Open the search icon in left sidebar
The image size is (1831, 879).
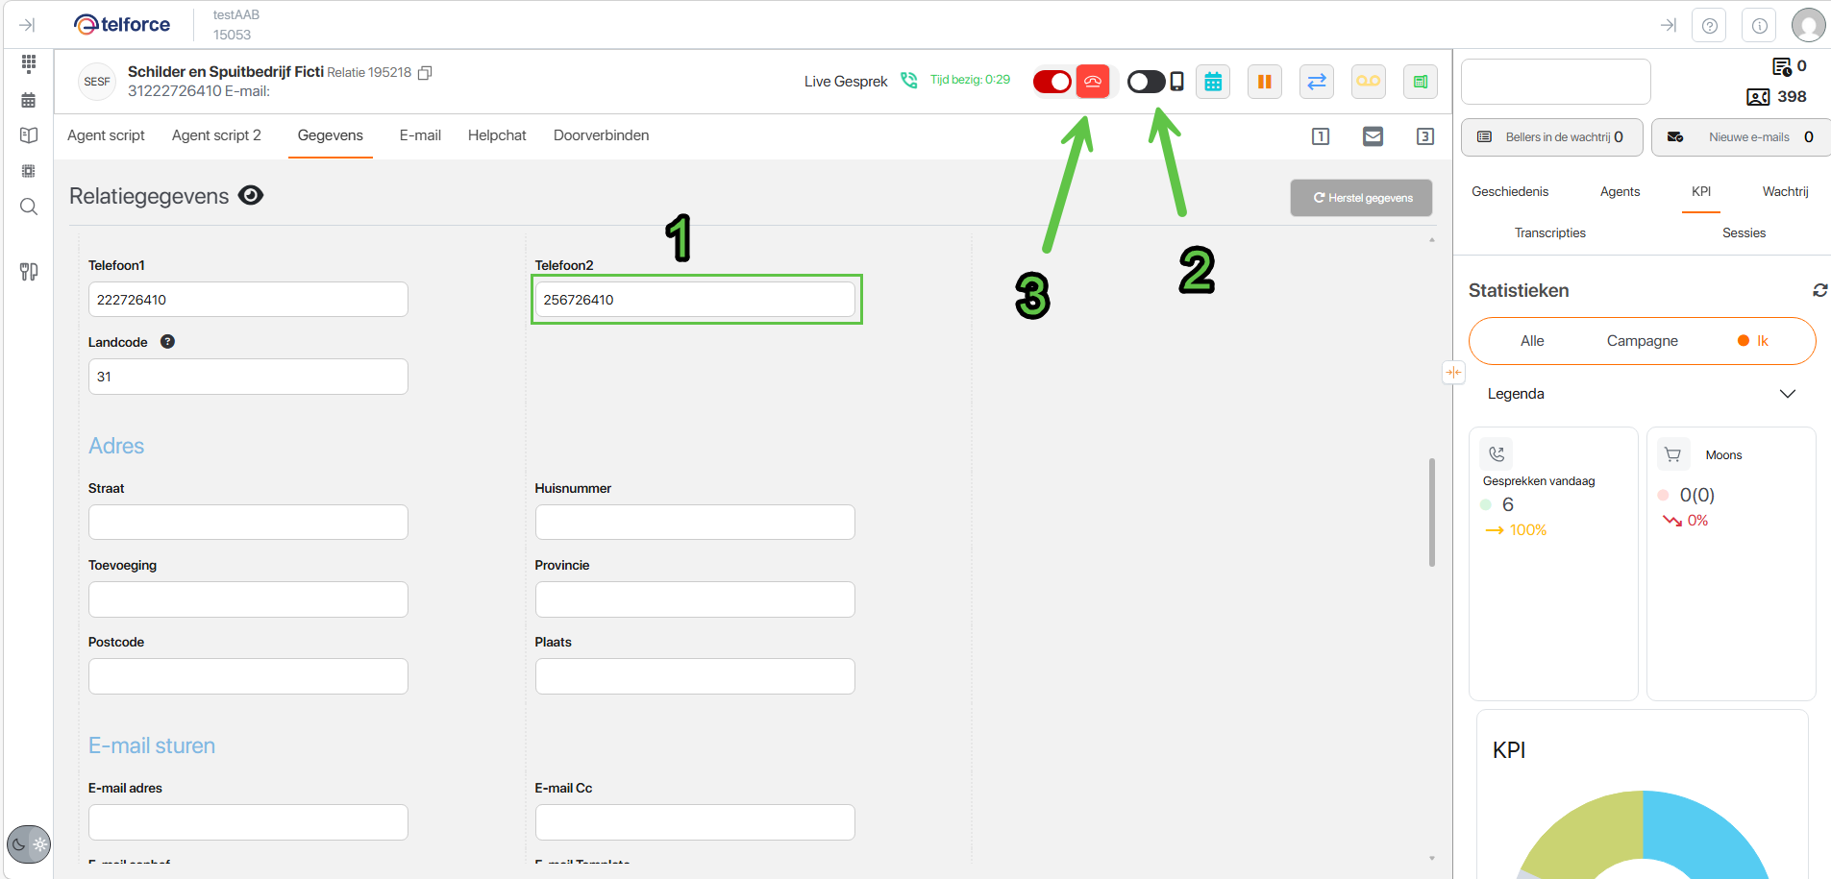[x=29, y=207]
